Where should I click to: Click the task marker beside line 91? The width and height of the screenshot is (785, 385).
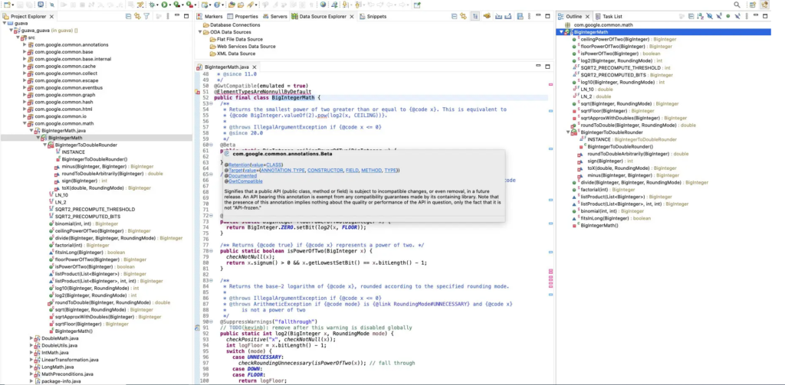[x=198, y=328]
